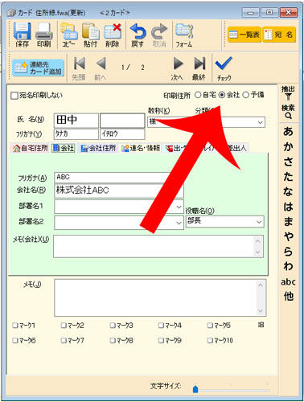Screen dimensions: 304x402
Task: Jump to さ index entries
Action: (288, 162)
